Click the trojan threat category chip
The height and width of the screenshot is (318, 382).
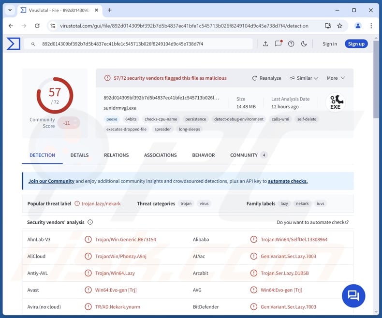point(186,203)
